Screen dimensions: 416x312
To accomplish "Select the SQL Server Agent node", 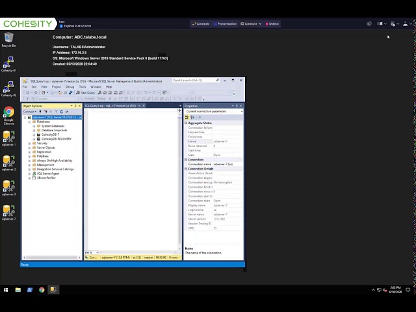I will pos(47,174).
